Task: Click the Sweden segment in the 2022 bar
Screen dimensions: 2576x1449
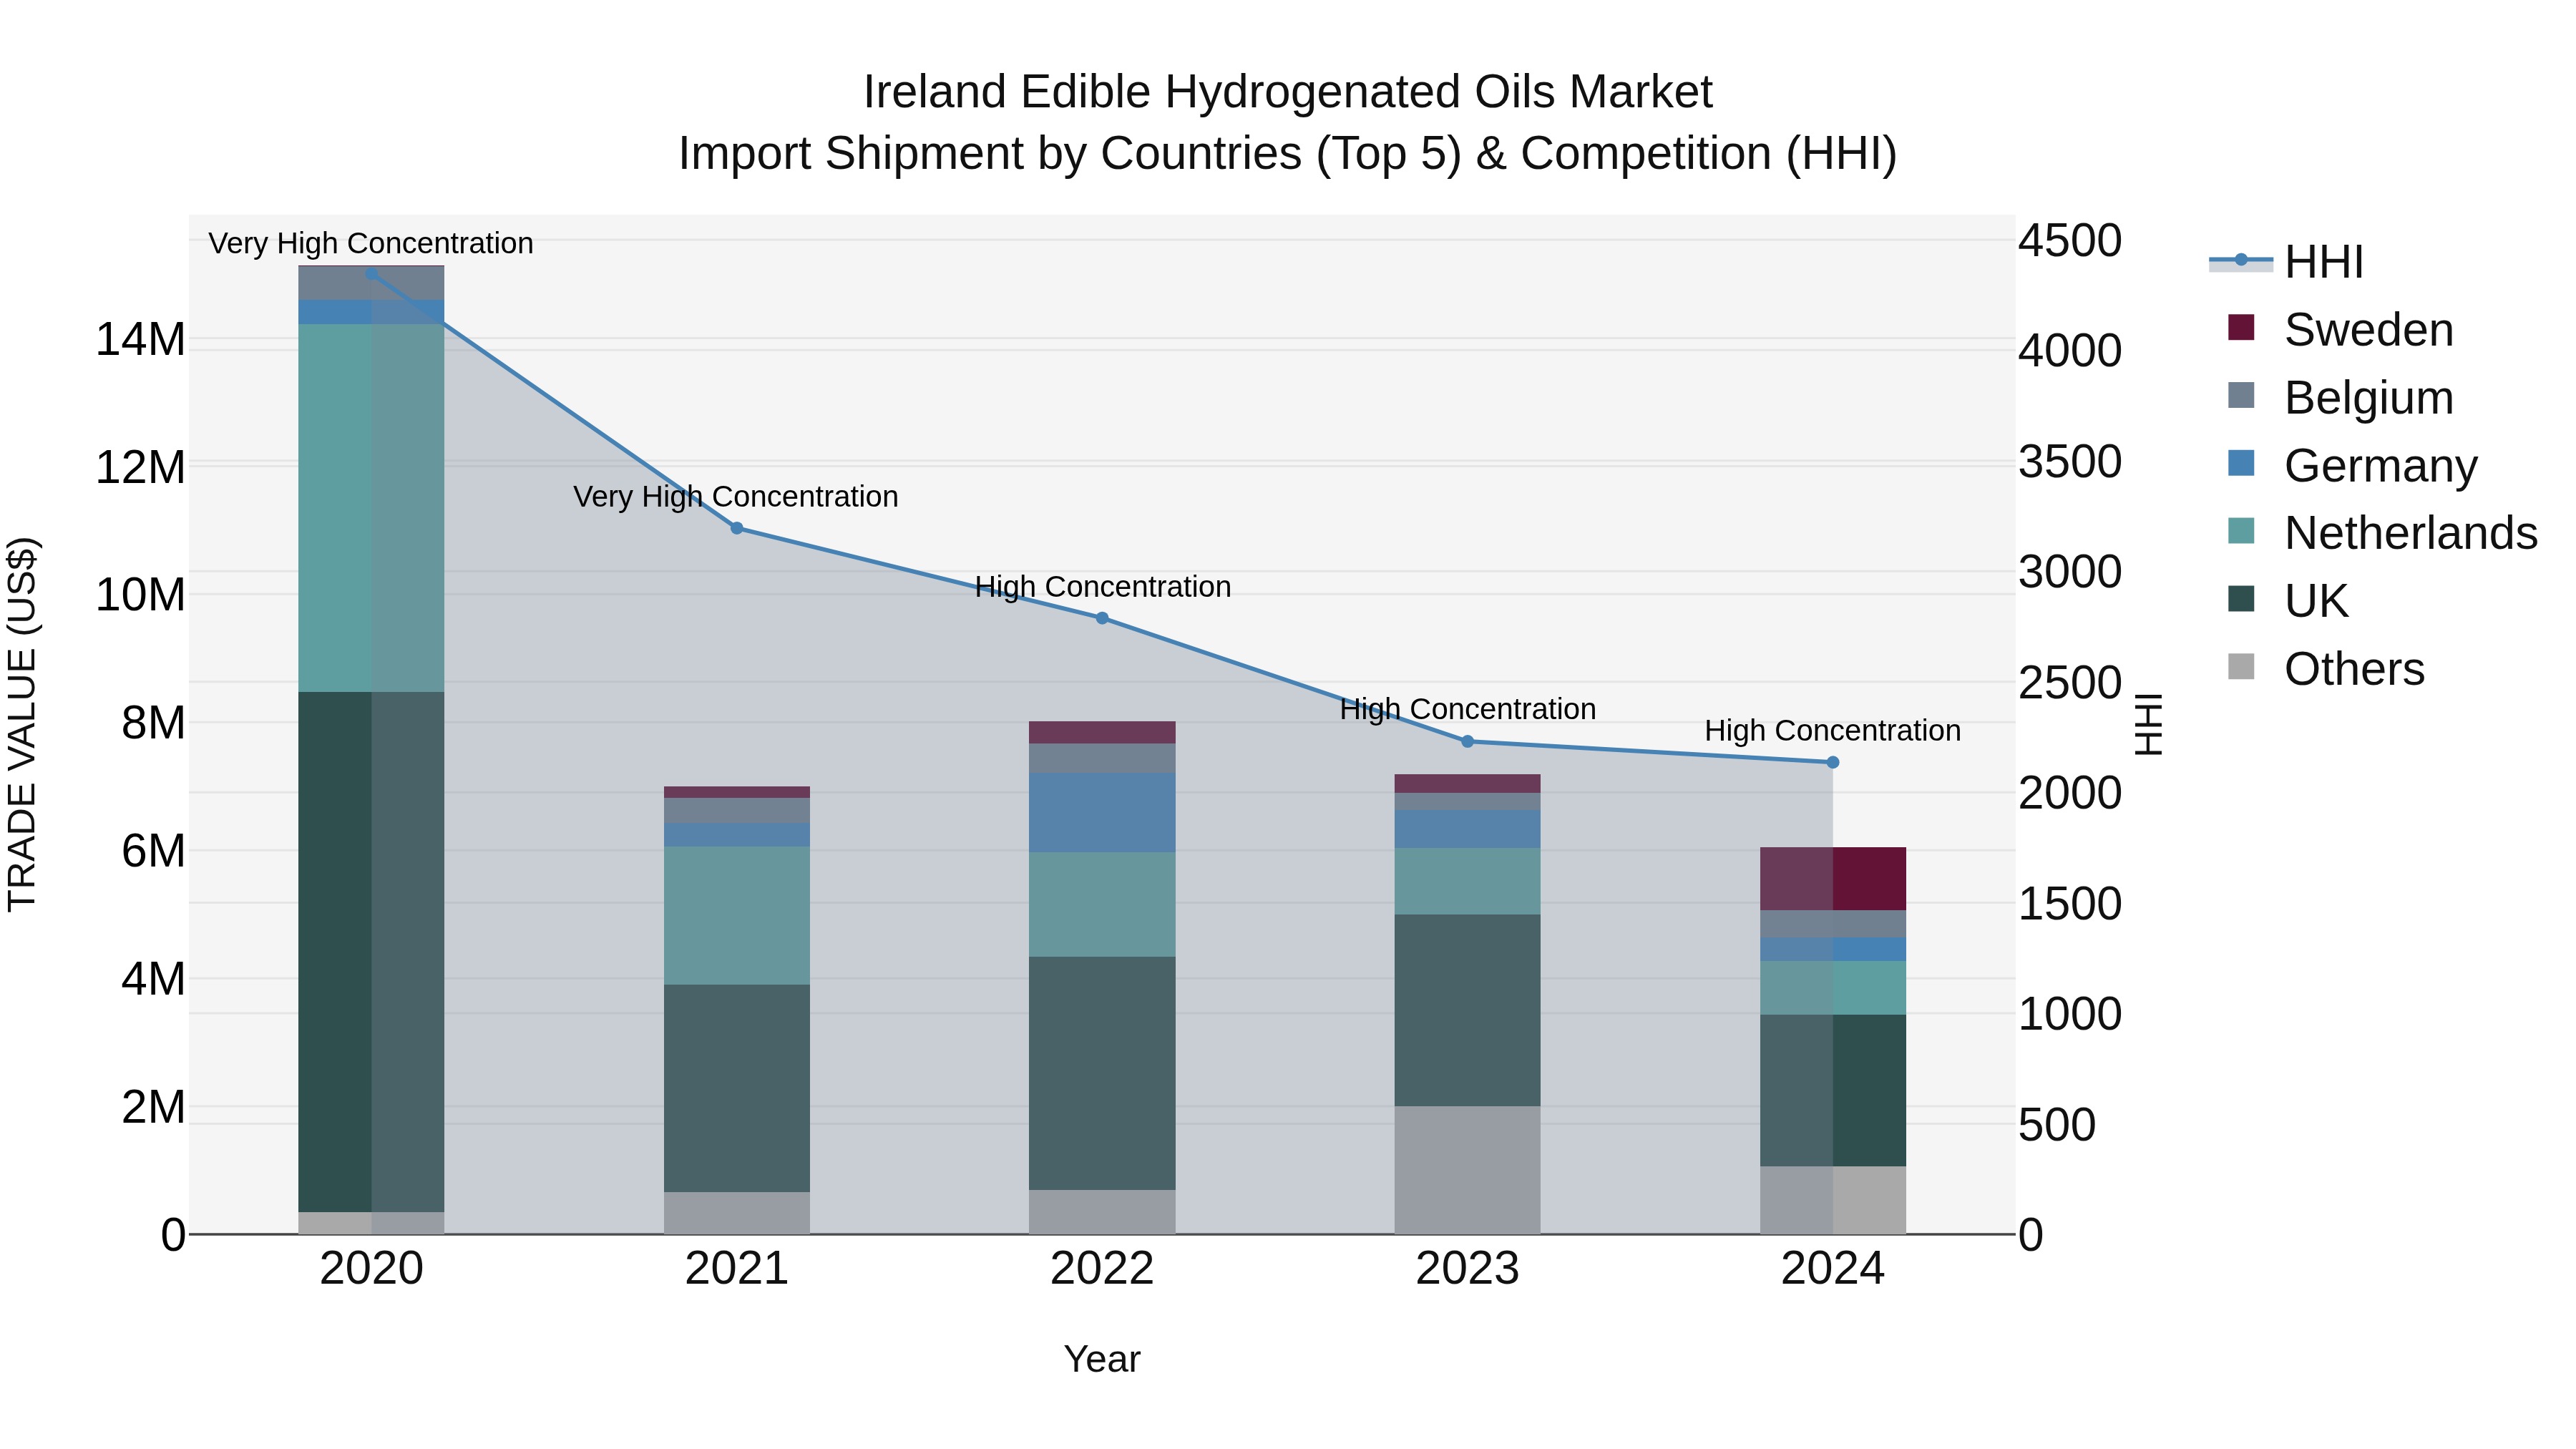Action: click(1102, 733)
